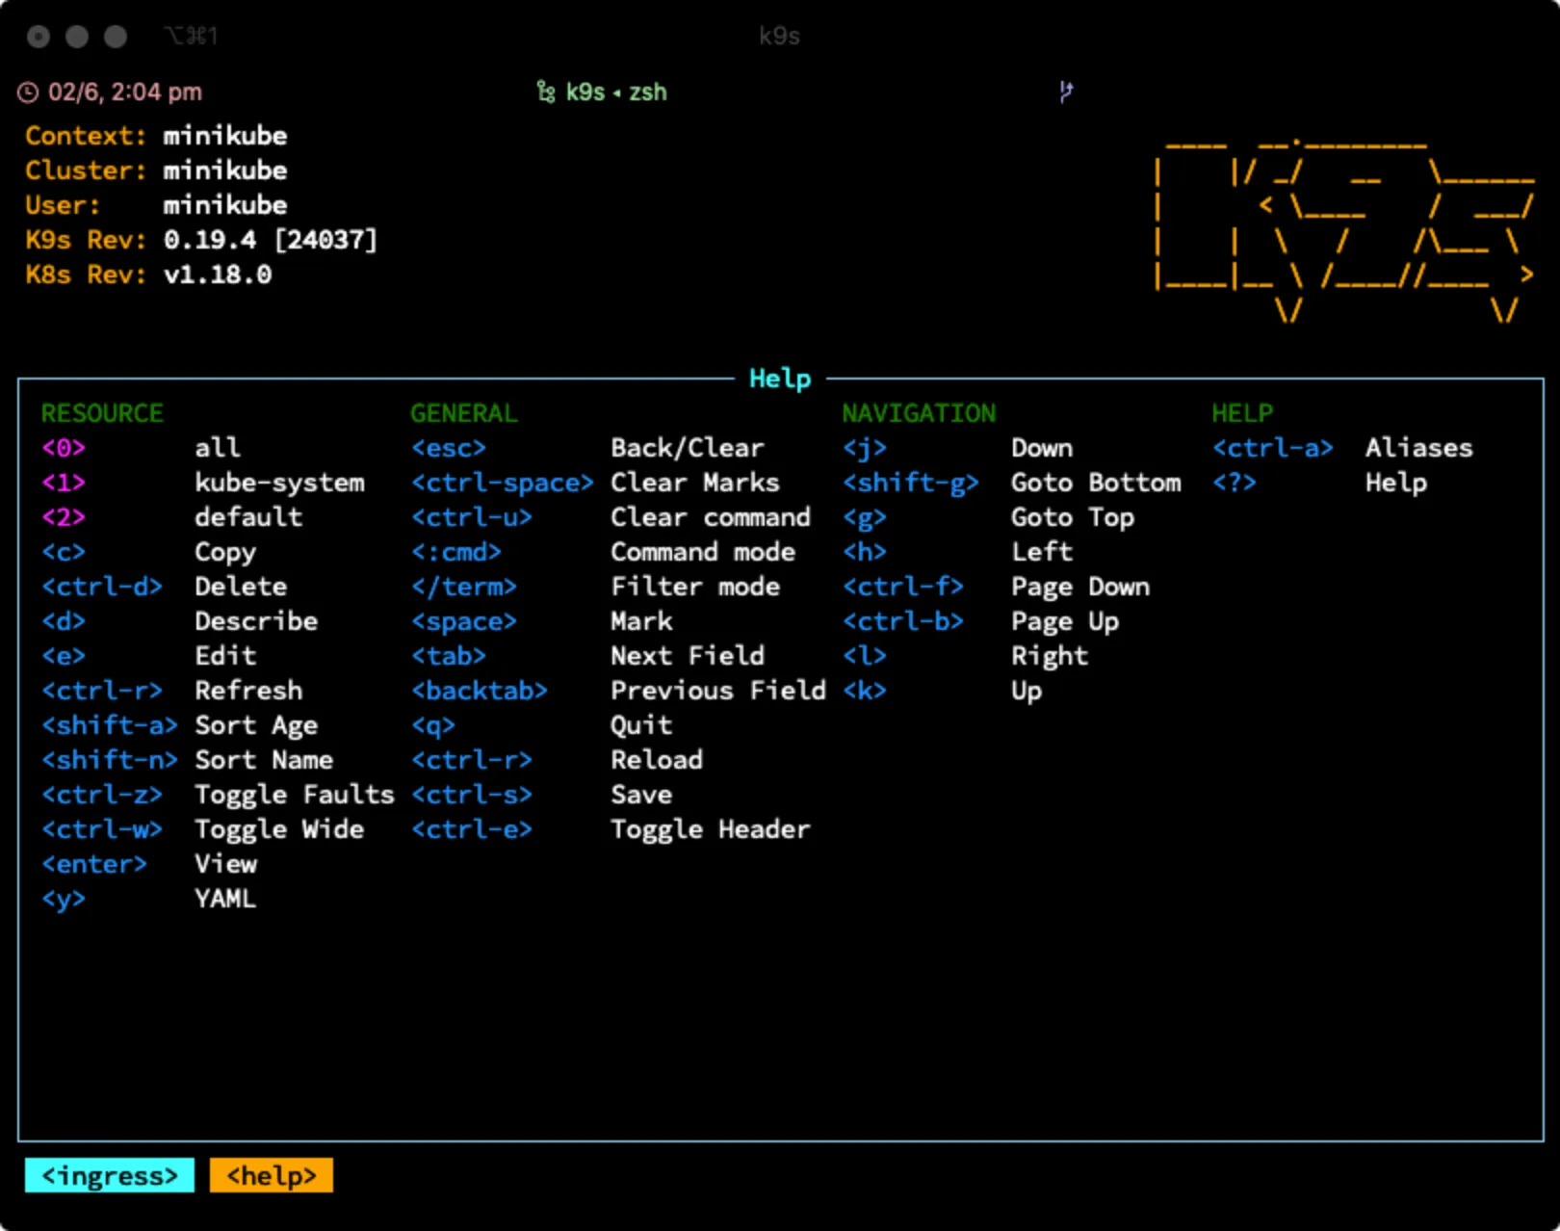Click the Sort Name description
The width and height of the screenshot is (1560, 1231).
(x=264, y=760)
